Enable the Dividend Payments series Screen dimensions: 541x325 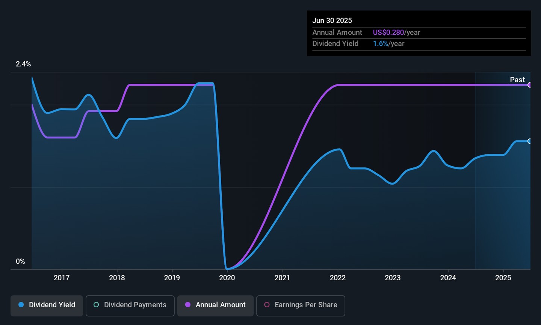[130, 305]
